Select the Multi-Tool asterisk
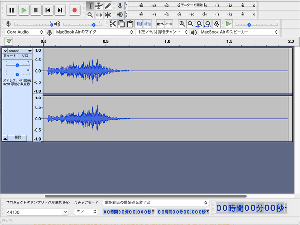The width and height of the screenshot is (300, 225). click(108, 15)
